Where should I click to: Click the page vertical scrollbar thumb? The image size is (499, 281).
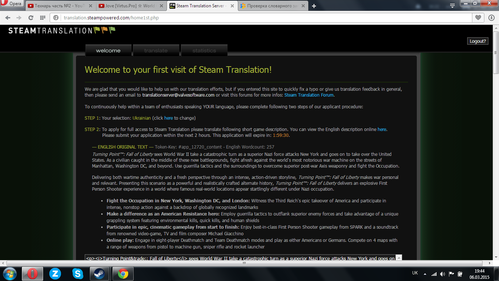click(x=496, y=52)
